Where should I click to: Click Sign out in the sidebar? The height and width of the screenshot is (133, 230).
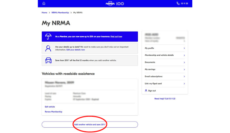[152, 91]
